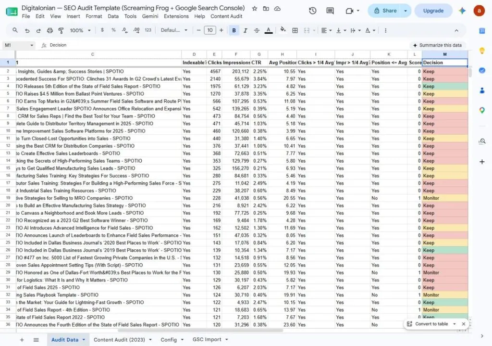Close the Convert to table popup
The image size is (492, 346).
pyautogui.click(x=464, y=324)
